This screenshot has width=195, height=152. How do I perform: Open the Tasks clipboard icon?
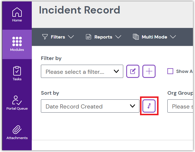pos(17,71)
